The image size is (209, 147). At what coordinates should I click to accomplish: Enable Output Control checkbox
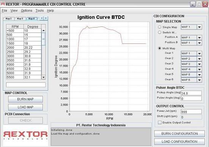160,122
